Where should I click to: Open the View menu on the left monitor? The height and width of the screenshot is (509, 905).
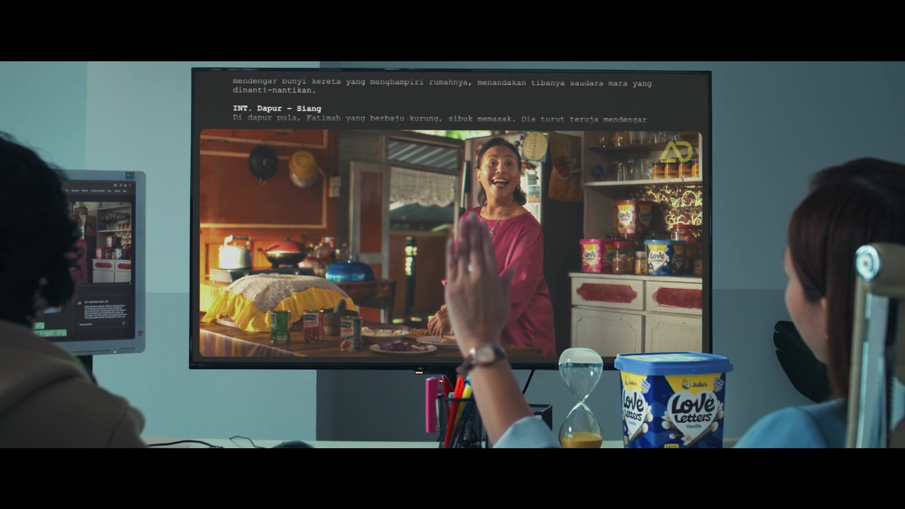coord(109,191)
